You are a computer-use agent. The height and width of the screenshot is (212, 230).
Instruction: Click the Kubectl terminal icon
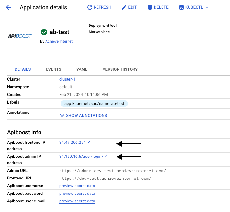(x=182, y=7)
